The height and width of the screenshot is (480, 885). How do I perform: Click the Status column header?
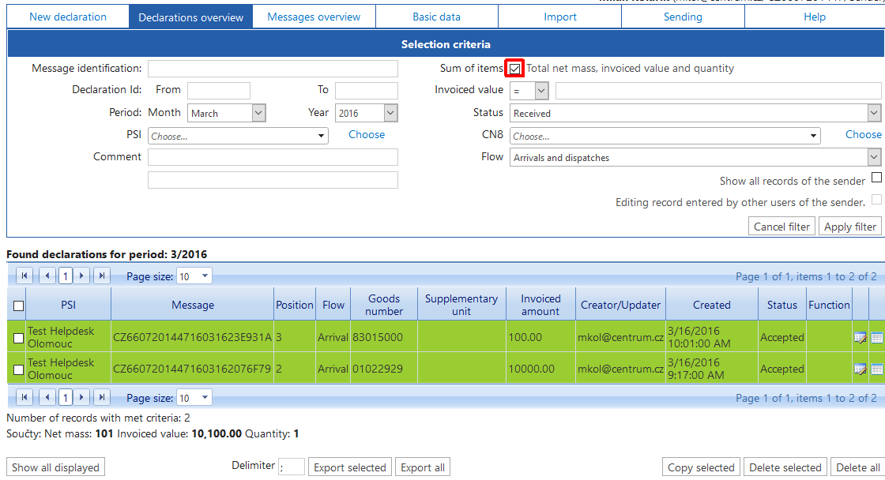tap(781, 305)
